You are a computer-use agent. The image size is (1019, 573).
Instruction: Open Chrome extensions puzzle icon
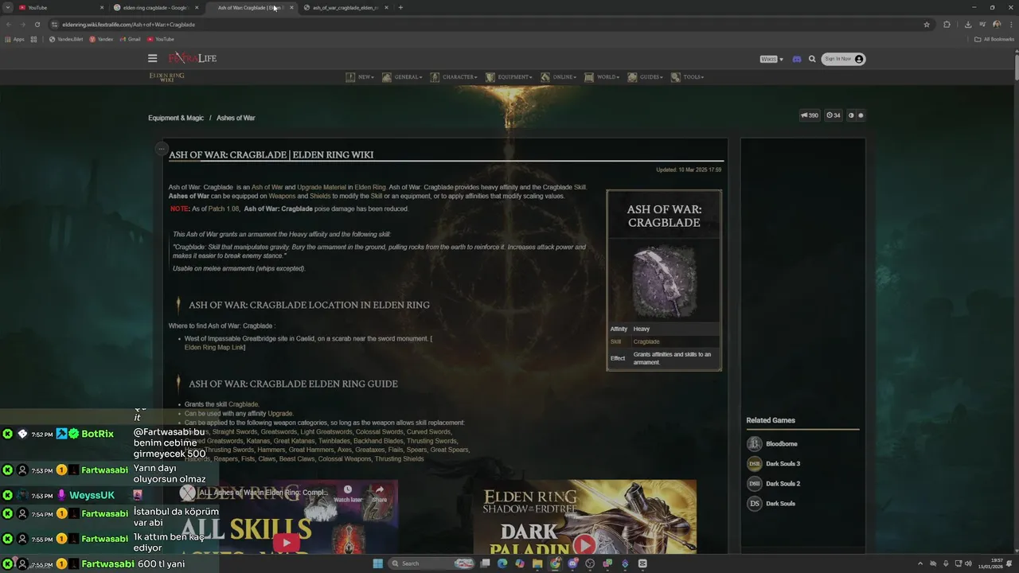947,25
